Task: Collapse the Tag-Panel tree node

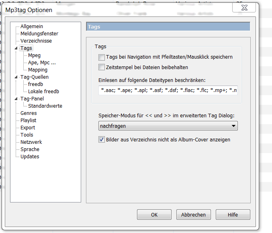Action: [x=16, y=99]
